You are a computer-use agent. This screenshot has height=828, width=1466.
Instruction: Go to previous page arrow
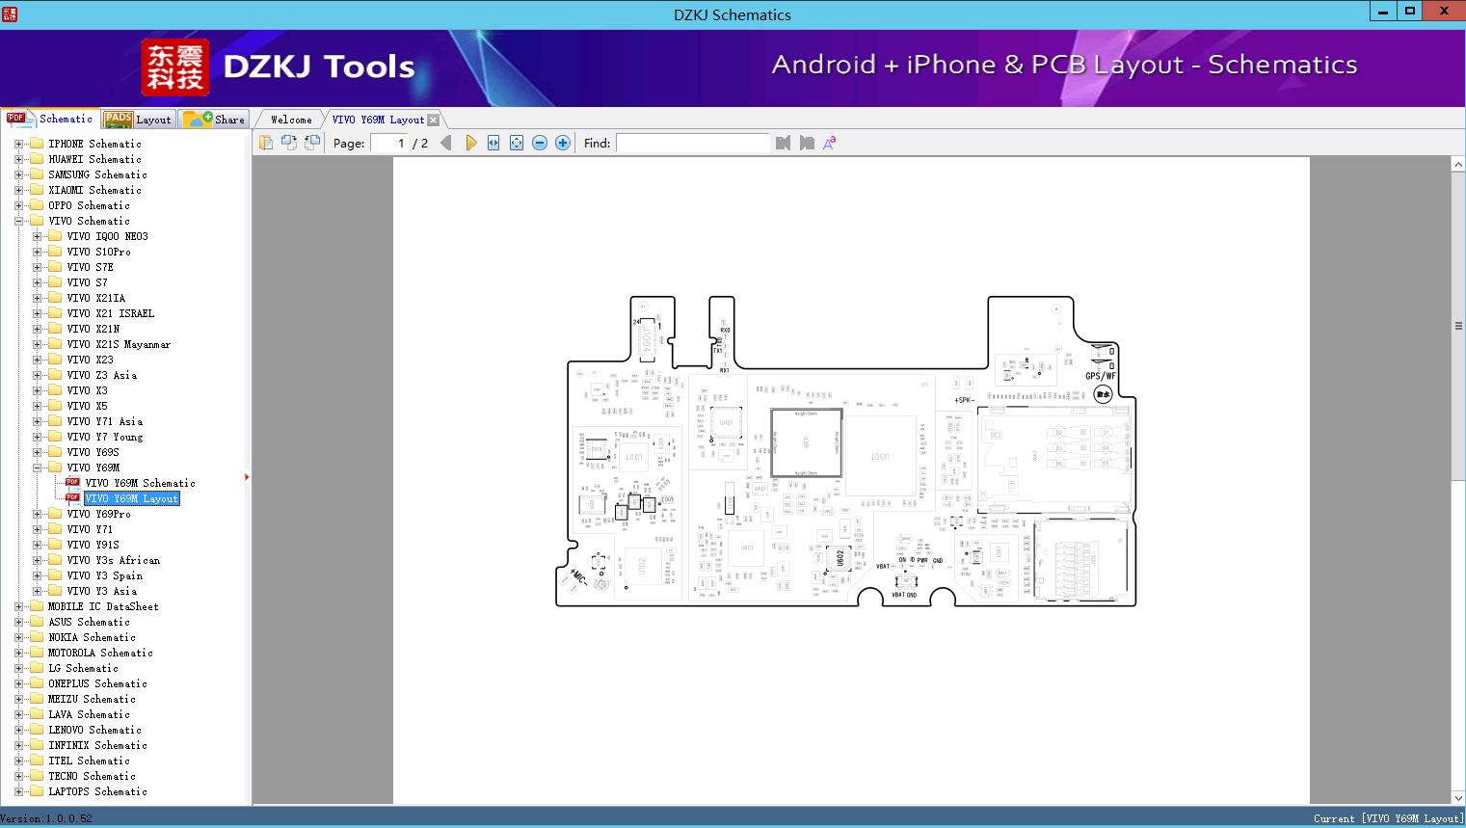tap(445, 143)
